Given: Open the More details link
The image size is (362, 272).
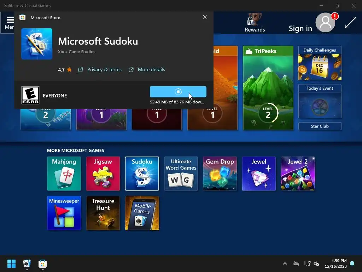Looking at the screenshot, I should (147, 70).
